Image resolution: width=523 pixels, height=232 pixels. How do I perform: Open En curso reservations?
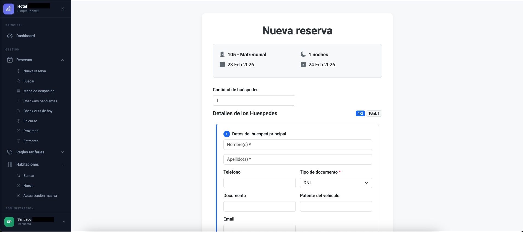30,121
